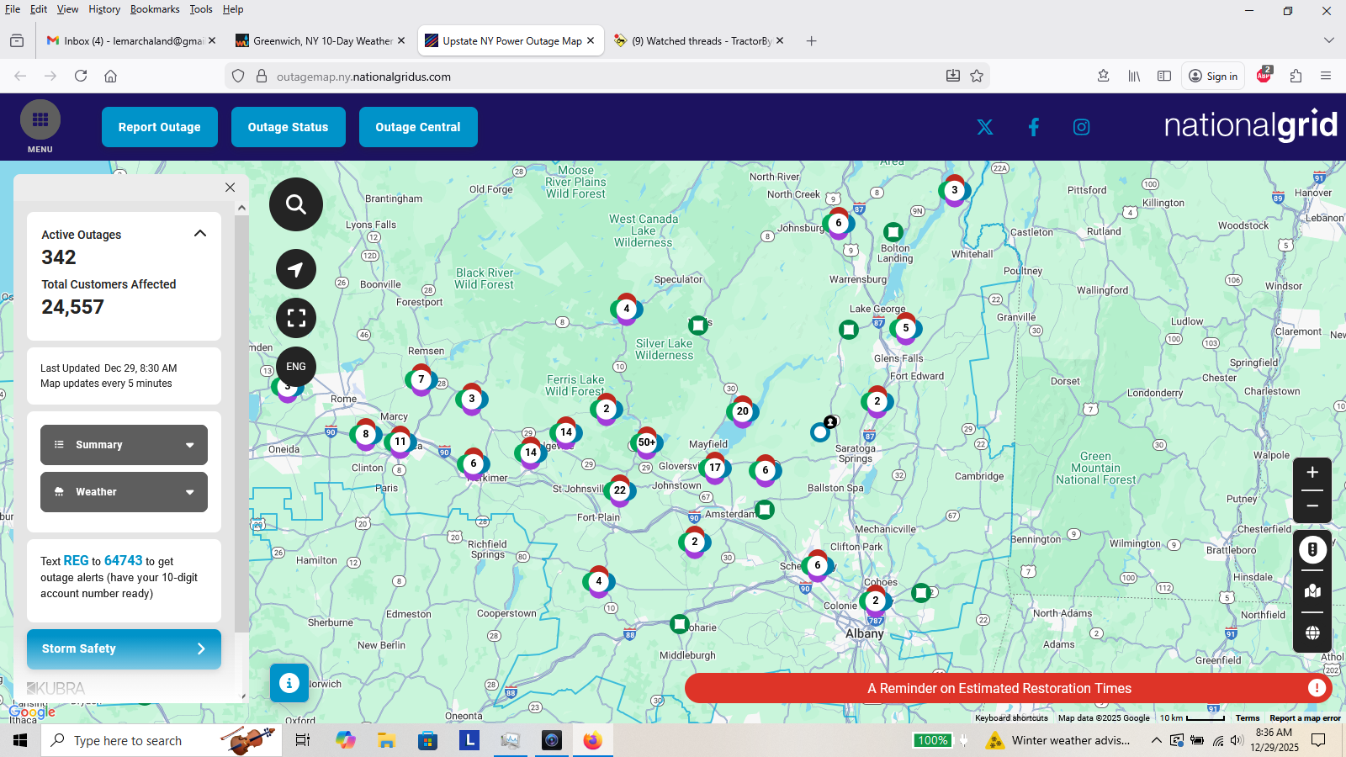Open the Bookmarks menu

click(155, 9)
